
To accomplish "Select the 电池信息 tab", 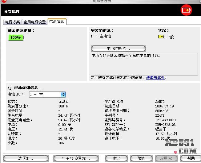I will click(x=57, y=21).
